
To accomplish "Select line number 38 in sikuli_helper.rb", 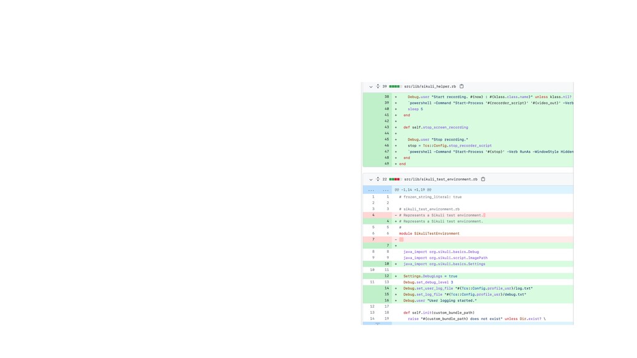I will pyautogui.click(x=386, y=96).
